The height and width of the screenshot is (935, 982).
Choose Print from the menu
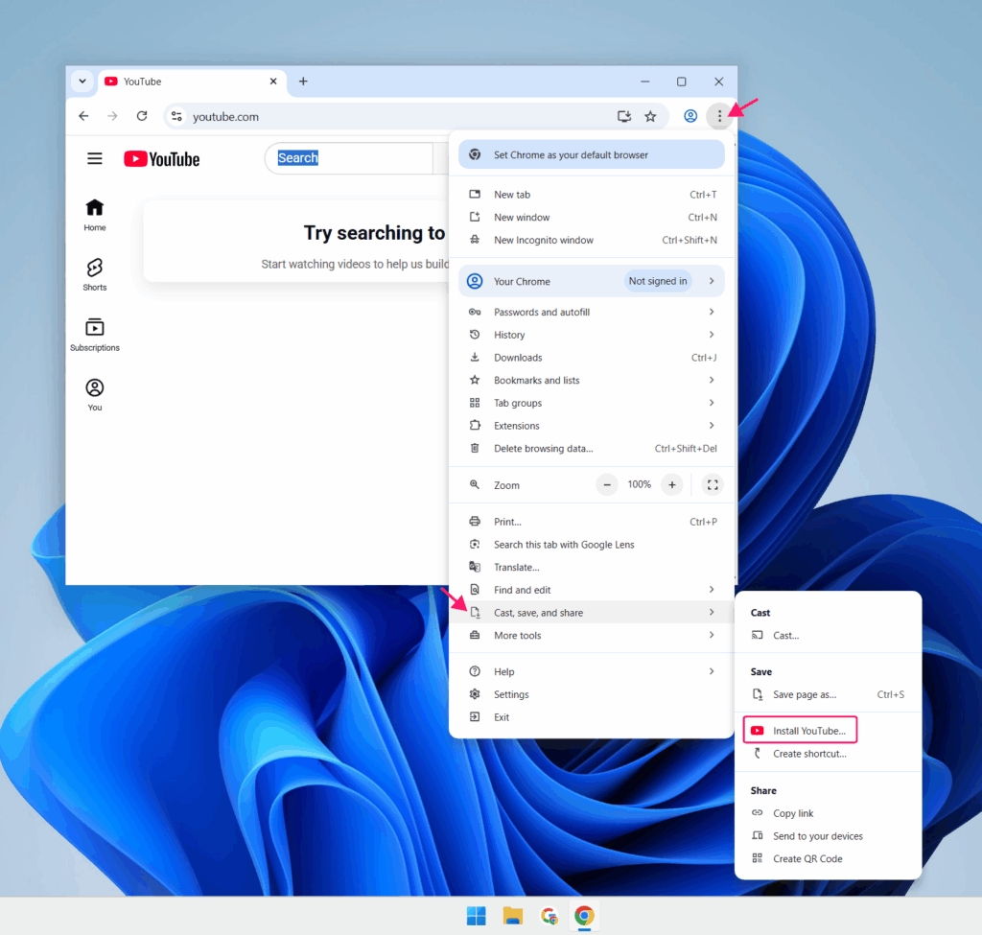click(591, 522)
